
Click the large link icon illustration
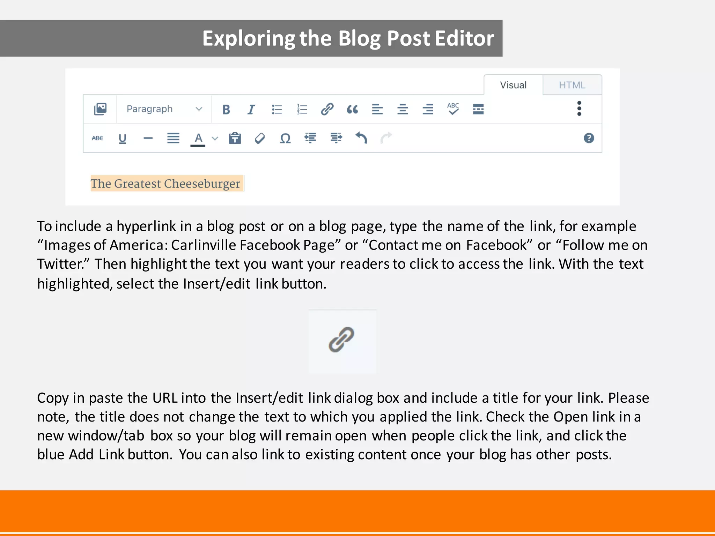342,340
